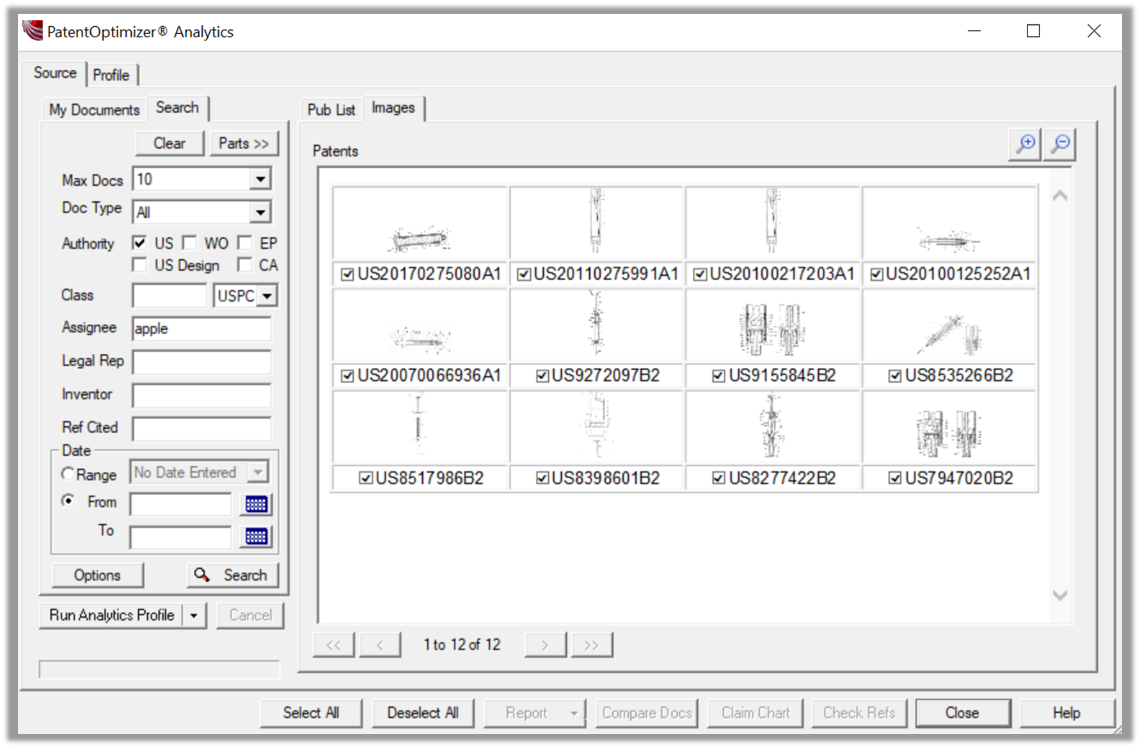Open thumbnail of US8398601B2 drawing
Screen dimensions: 1140x748
pos(596,427)
